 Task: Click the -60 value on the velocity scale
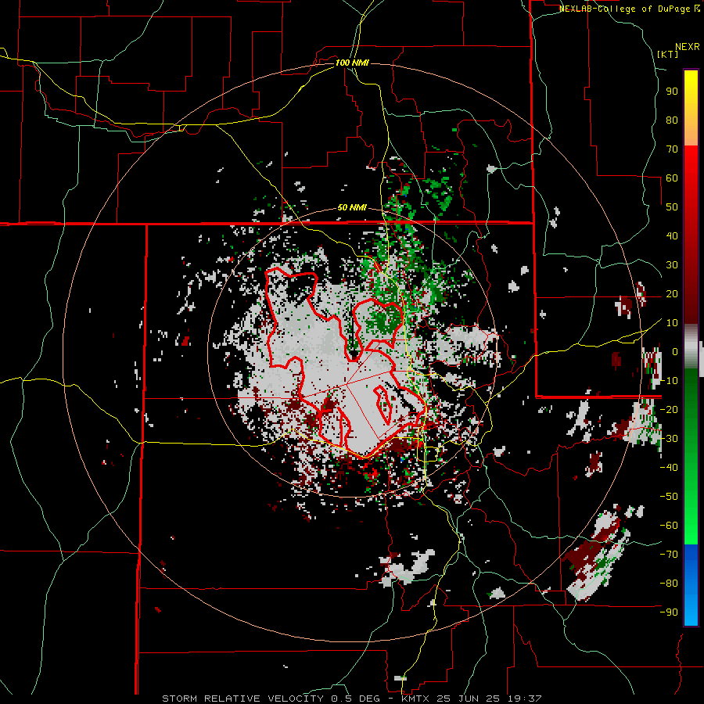point(669,526)
